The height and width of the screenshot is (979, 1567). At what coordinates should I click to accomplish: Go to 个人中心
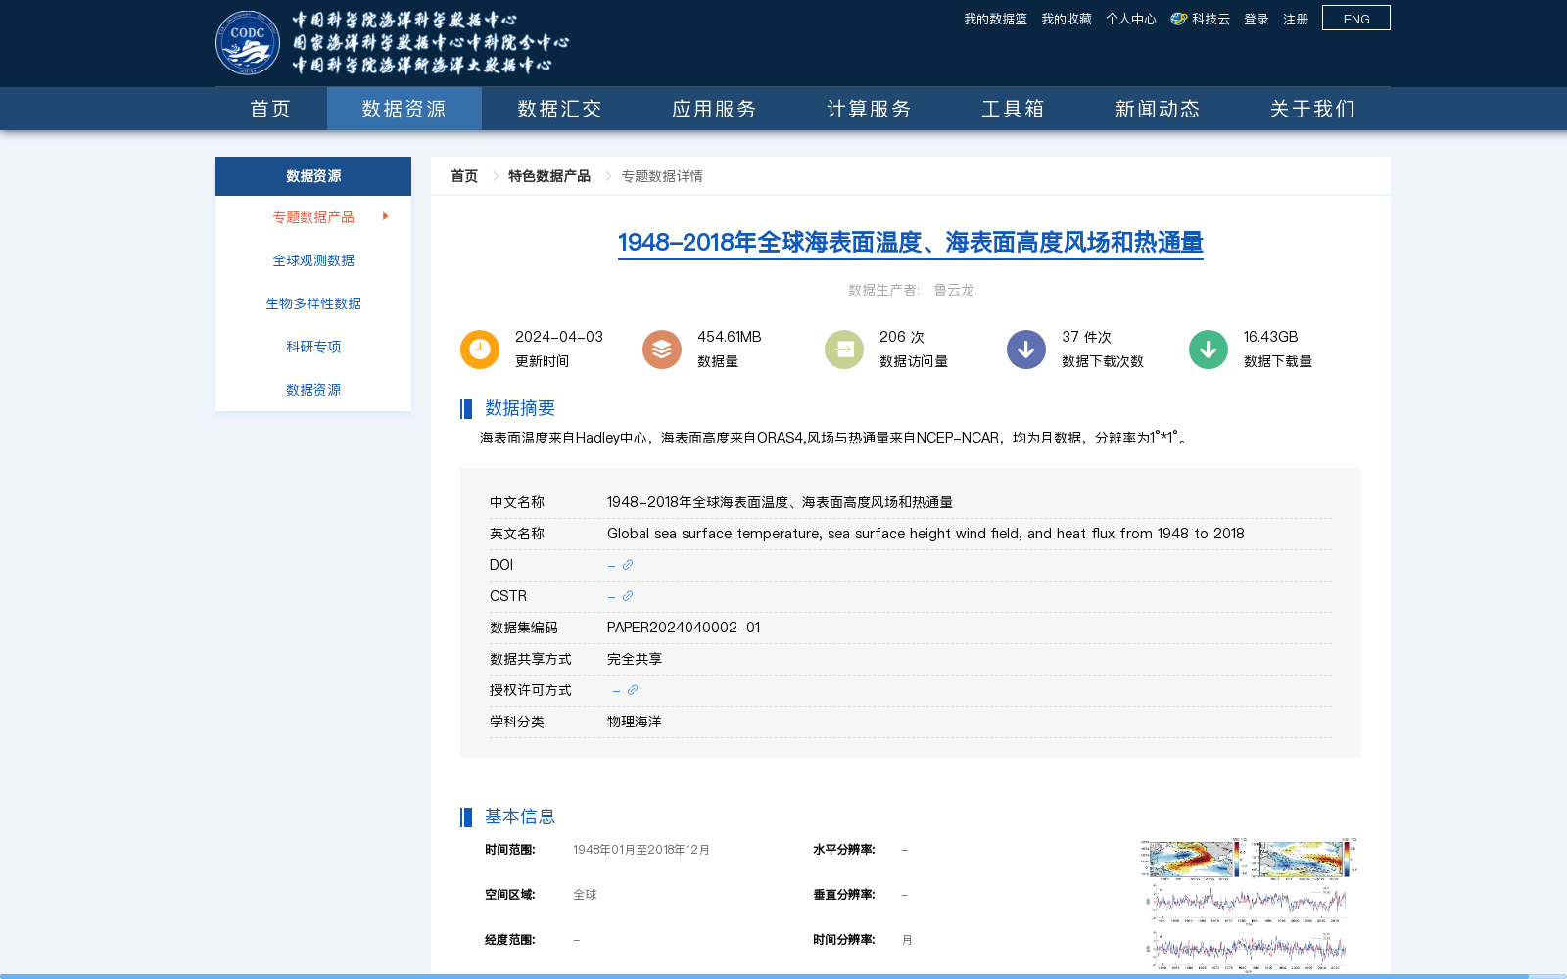point(1131,19)
